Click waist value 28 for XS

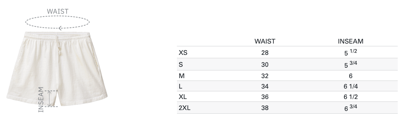[x=265, y=53]
